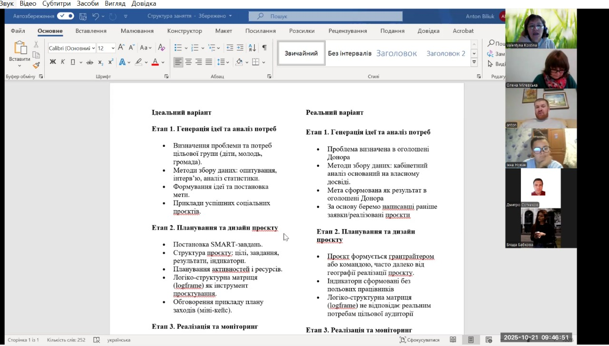Toggle bold (Ж) formatting
Image resolution: width=609 pixels, height=346 pixels.
click(x=53, y=62)
